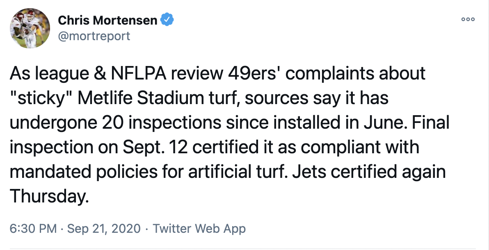This screenshot has height=250, width=489.
Task: Click the quoted word "sticky"
Action: click(x=41, y=98)
